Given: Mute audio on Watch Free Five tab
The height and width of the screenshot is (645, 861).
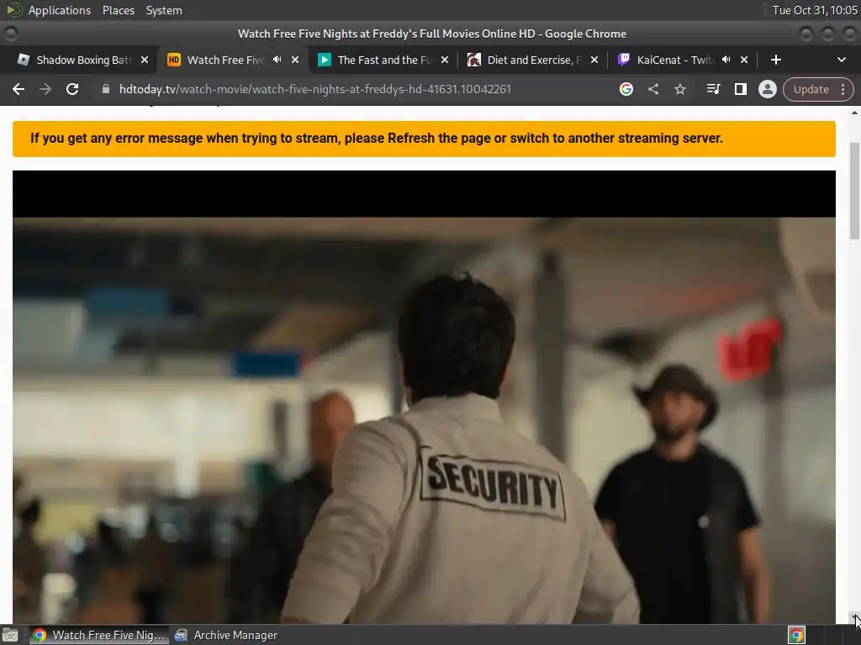Looking at the screenshot, I should 277,60.
